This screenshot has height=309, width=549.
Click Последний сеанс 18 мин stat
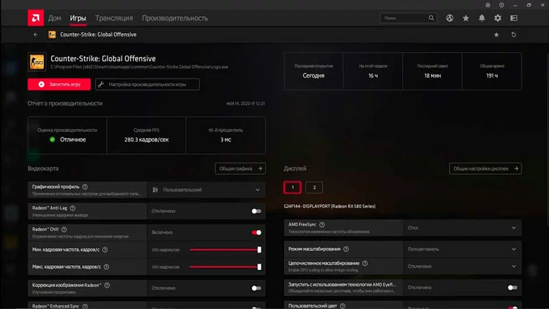432,71
